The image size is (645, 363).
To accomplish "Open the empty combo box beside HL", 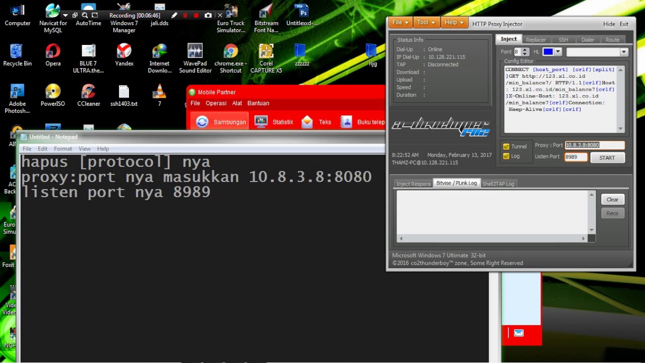I will coord(597,52).
